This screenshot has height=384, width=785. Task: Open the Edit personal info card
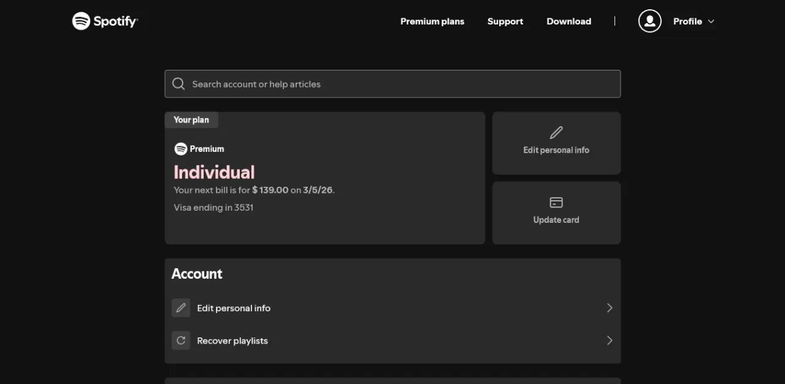[x=556, y=143]
